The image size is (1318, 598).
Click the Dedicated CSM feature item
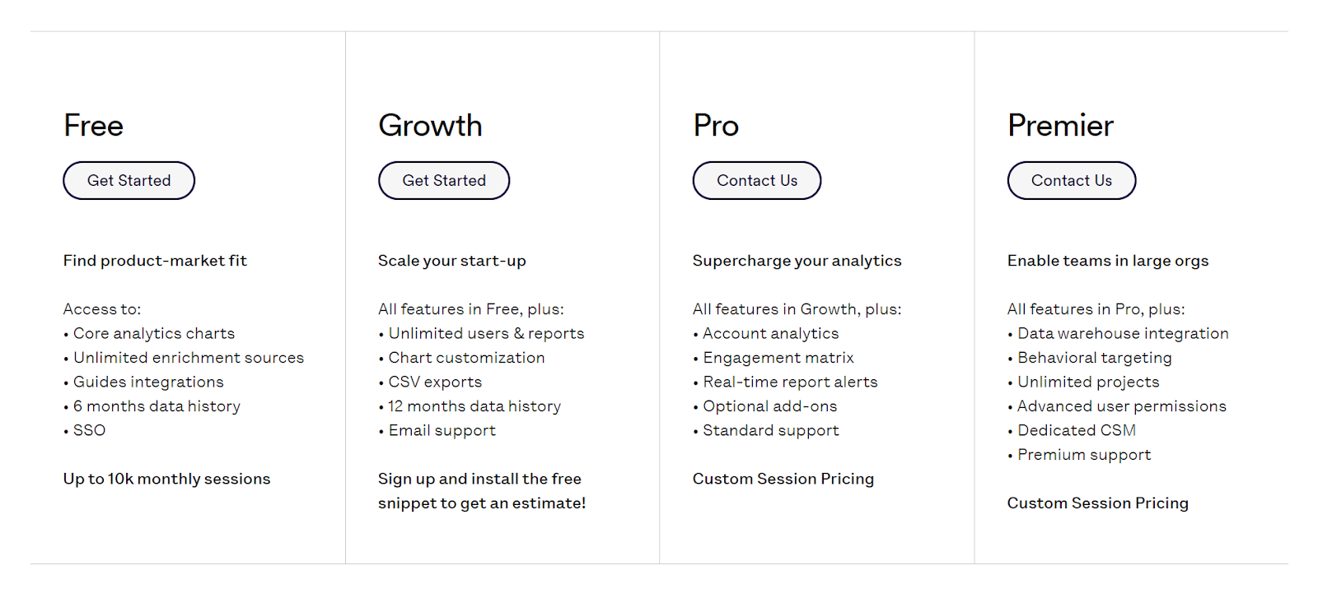(x=1077, y=429)
